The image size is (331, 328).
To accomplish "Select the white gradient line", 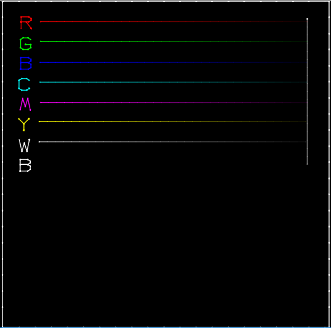I will [173, 142].
